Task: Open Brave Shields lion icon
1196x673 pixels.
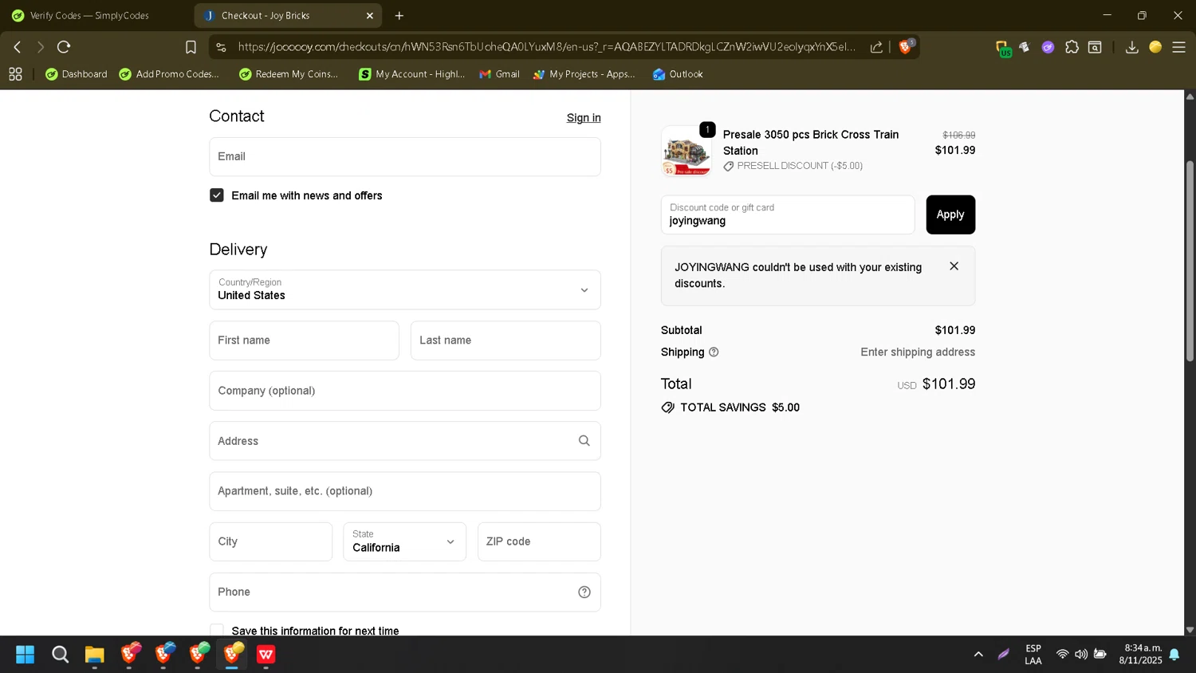Action: [x=906, y=46]
